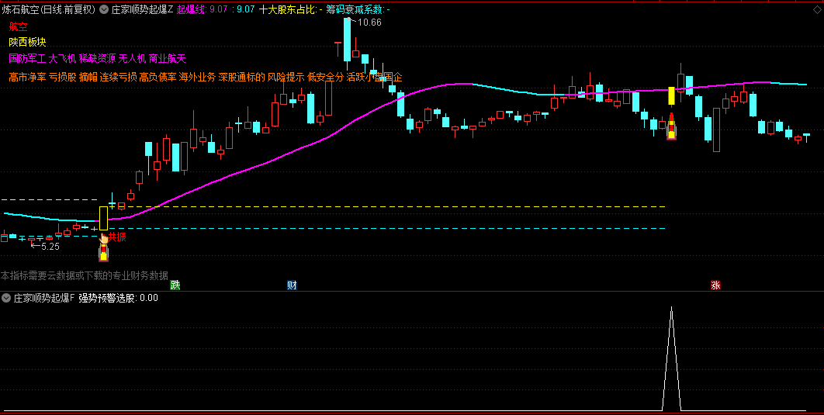
Task: Click the cyan : 9.07 value
Action: tap(244, 9)
